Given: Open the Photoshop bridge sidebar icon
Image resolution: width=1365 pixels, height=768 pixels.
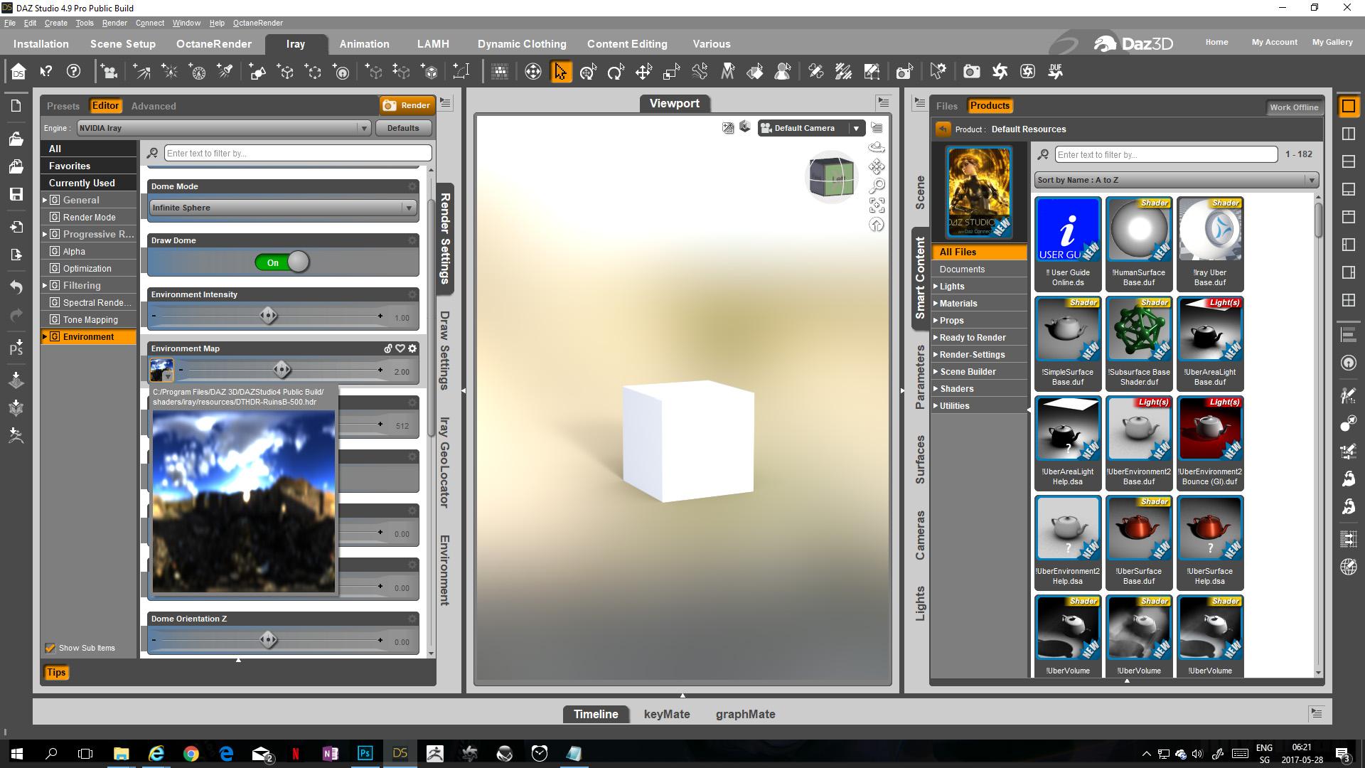Looking at the screenshot, I should coord(16,348).
